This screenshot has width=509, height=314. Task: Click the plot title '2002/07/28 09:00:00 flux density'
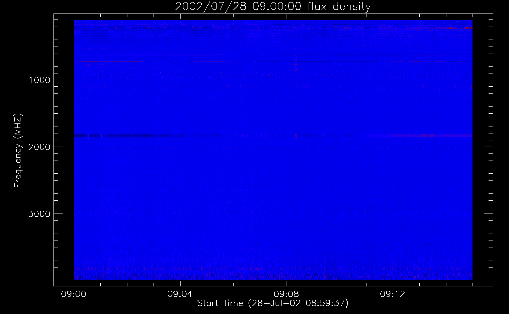(273, 7)
